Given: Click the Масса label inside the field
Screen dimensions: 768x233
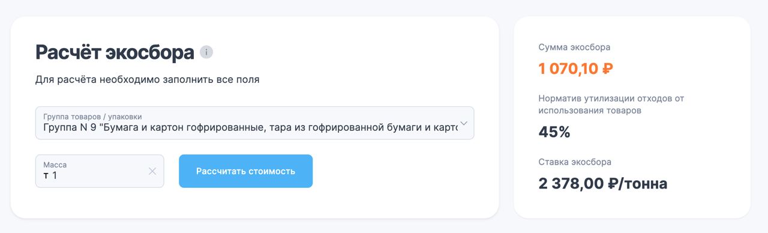Looking at the screenshot, I should click(x=55, y=165).
